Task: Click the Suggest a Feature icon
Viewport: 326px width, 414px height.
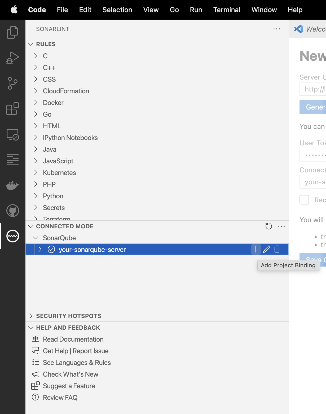Action: [x=36, y=386]
